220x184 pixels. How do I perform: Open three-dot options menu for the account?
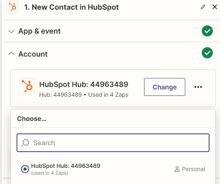pos(198,87)
